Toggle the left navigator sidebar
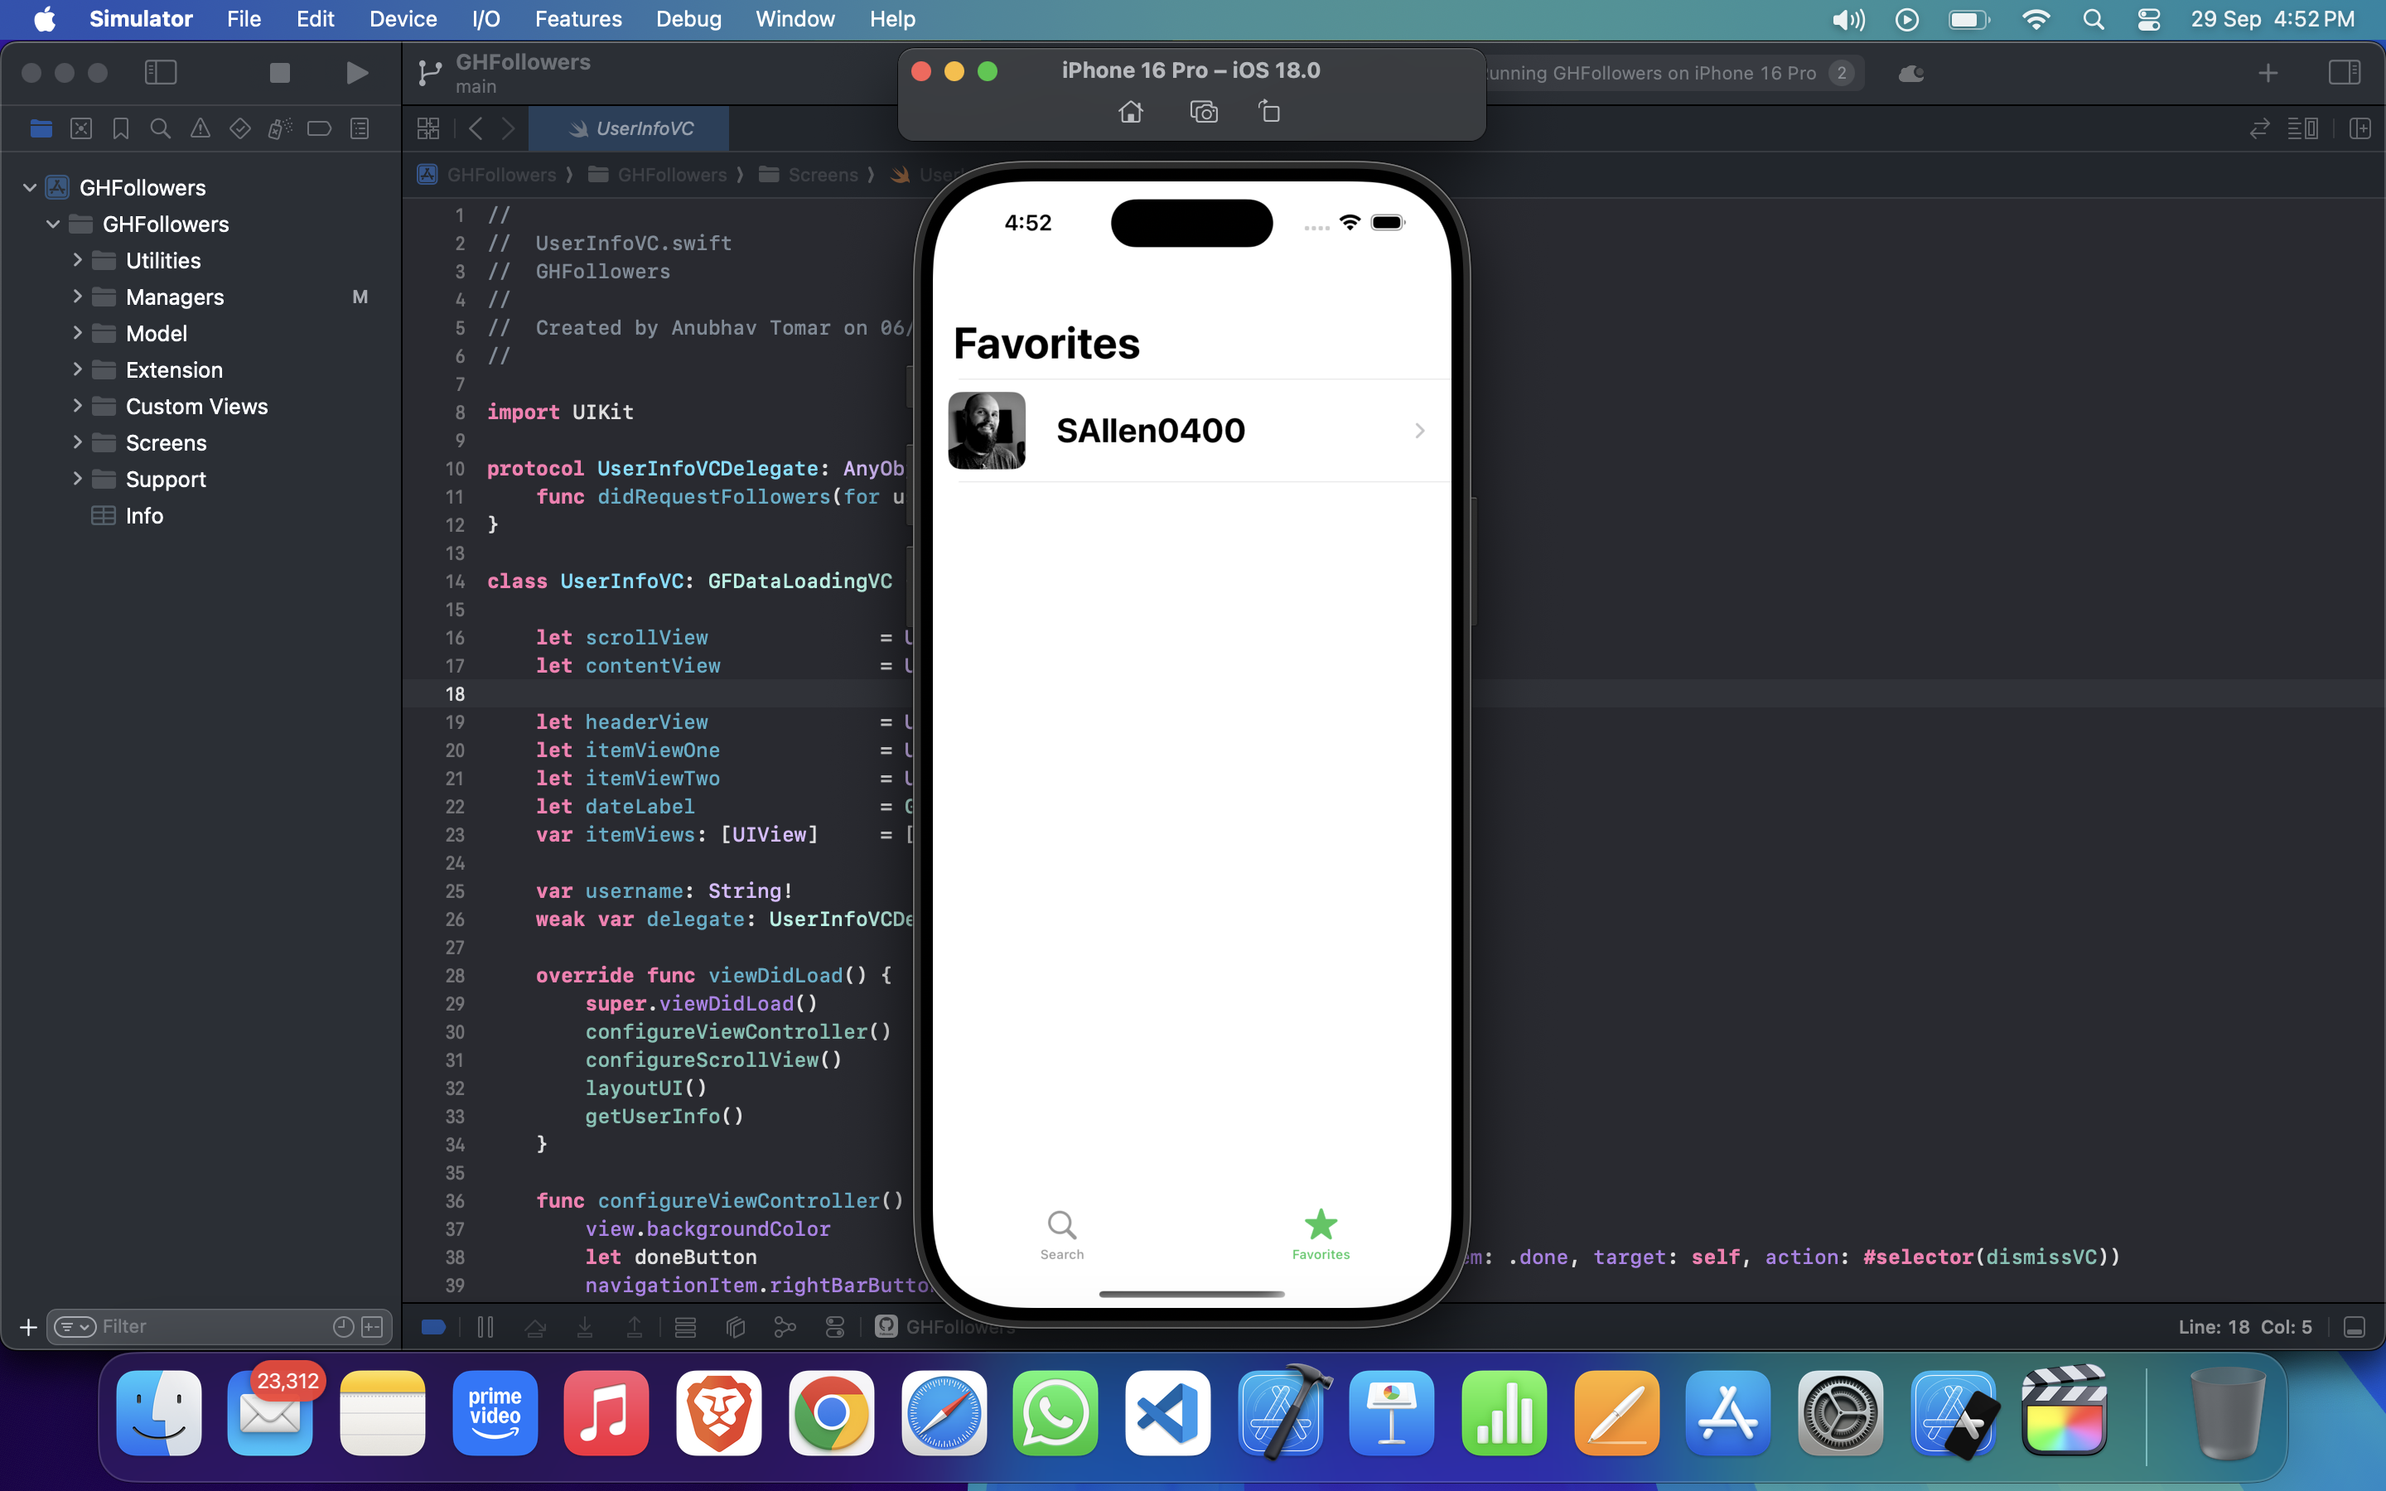This screenshot has width=2386, height=1491. pyautogui.click(x=160, y=73)
